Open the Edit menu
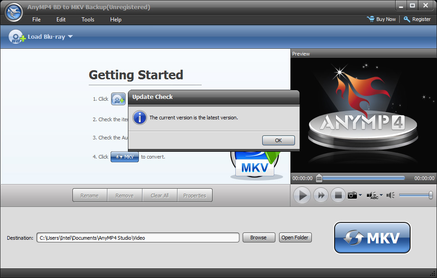This screenshot has width=437, height=278. click(x=61, y=20)
